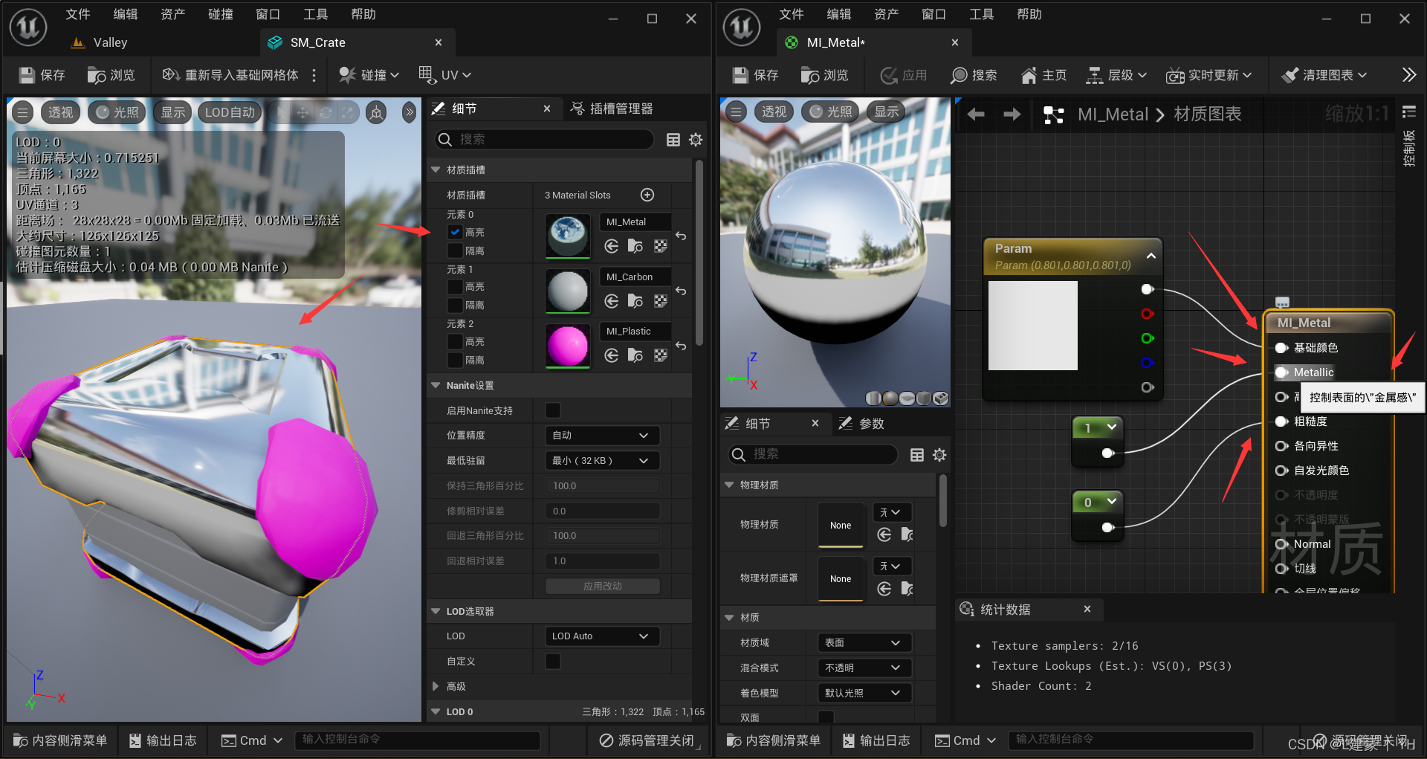Image resolution: width=1427 pixels, height=759 pixels.
Task: Open the 碰撞 menu in SM_Crate window
Action: point(369,75)
